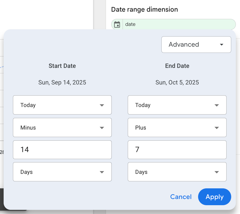Click the Sun, Oct 5, 2025 end date text
This screenshot has height=214, width=240.
pos(177,83)
